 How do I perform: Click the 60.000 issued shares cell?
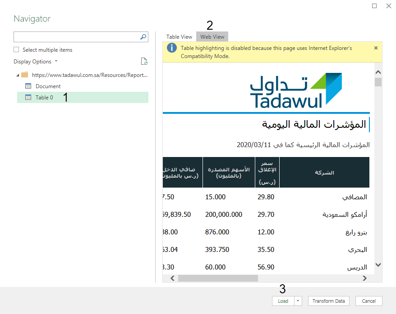(215, 267)
